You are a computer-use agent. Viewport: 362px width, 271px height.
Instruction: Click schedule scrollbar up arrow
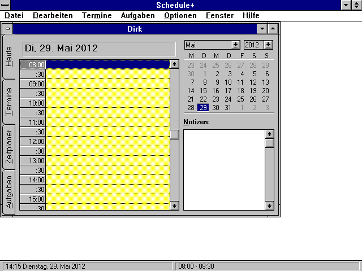click(174, 64)
